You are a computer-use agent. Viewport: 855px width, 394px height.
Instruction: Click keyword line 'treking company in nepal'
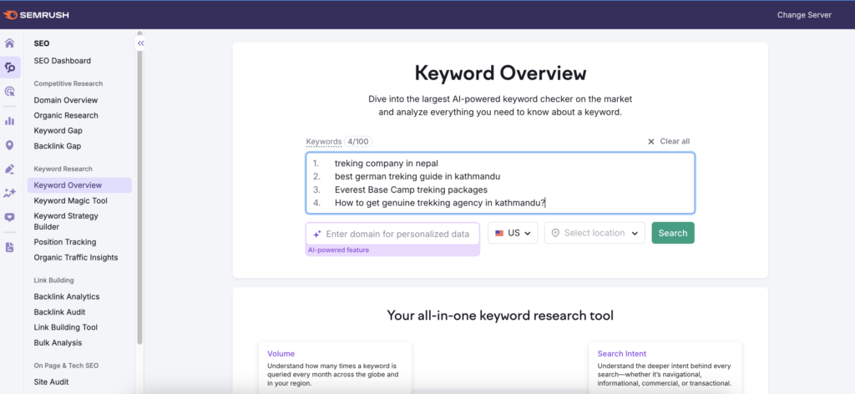point(386,163)
